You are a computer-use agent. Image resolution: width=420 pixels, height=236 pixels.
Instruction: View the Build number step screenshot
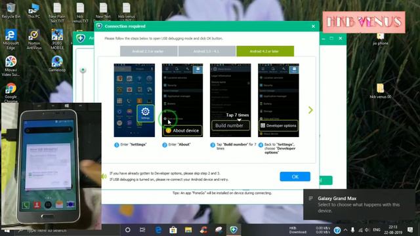coord(230,100)
